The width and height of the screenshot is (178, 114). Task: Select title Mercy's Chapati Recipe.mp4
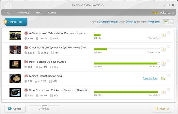45,76
